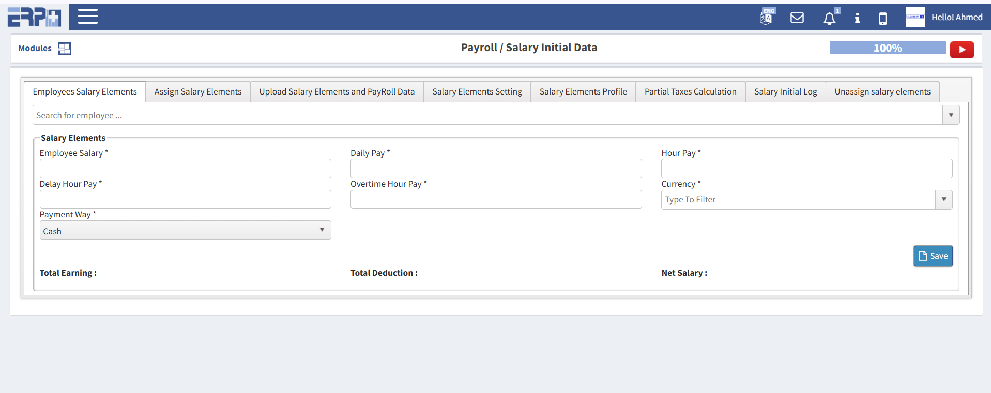Click the Save button
This screenshot has width=991, height=393.
[x=933, y=256]
